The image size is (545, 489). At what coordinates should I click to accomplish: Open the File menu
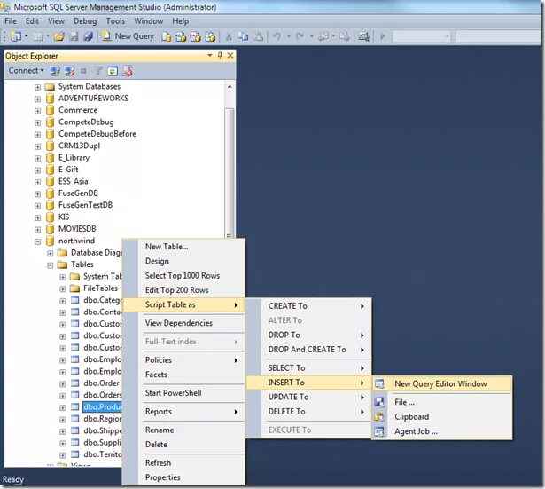click(x=11, y=21)
